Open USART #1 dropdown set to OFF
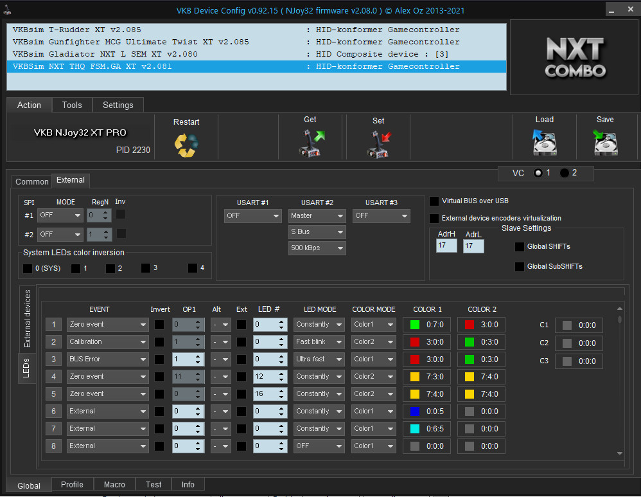 (252, 216)
